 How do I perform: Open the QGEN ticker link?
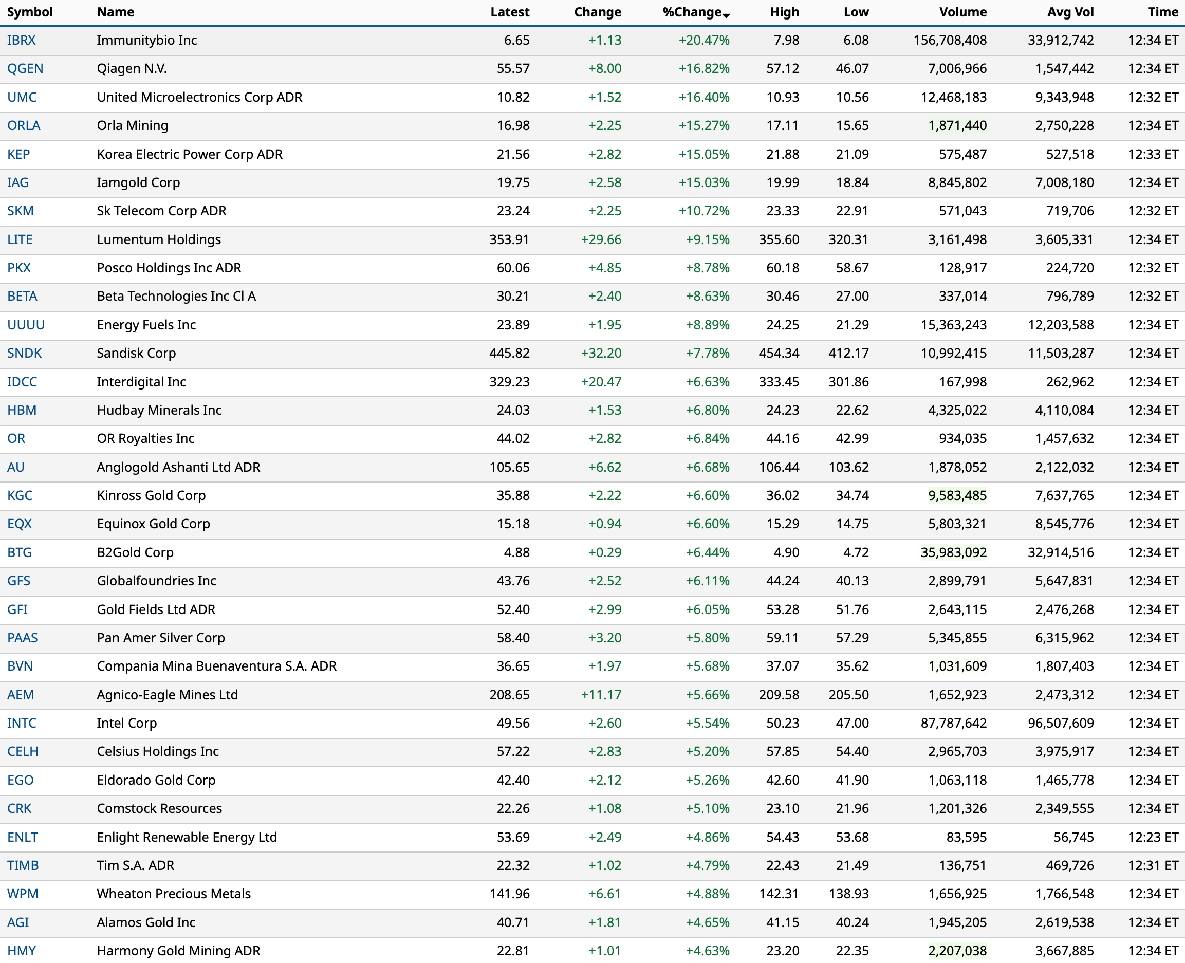coord(25,69)
